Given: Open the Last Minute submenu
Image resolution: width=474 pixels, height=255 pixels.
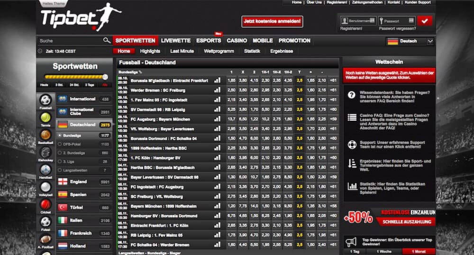Looking at the screenshot, I should (182, 51).
